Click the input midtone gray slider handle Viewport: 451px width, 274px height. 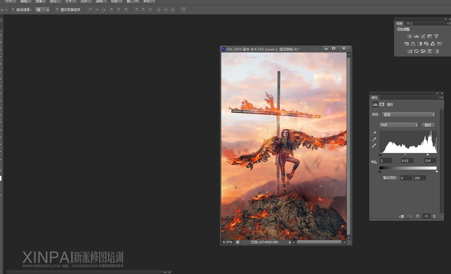pyautogui.click(x=405, y=155)
